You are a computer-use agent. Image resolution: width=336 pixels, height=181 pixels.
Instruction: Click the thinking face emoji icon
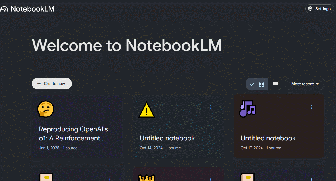(46, 109)
